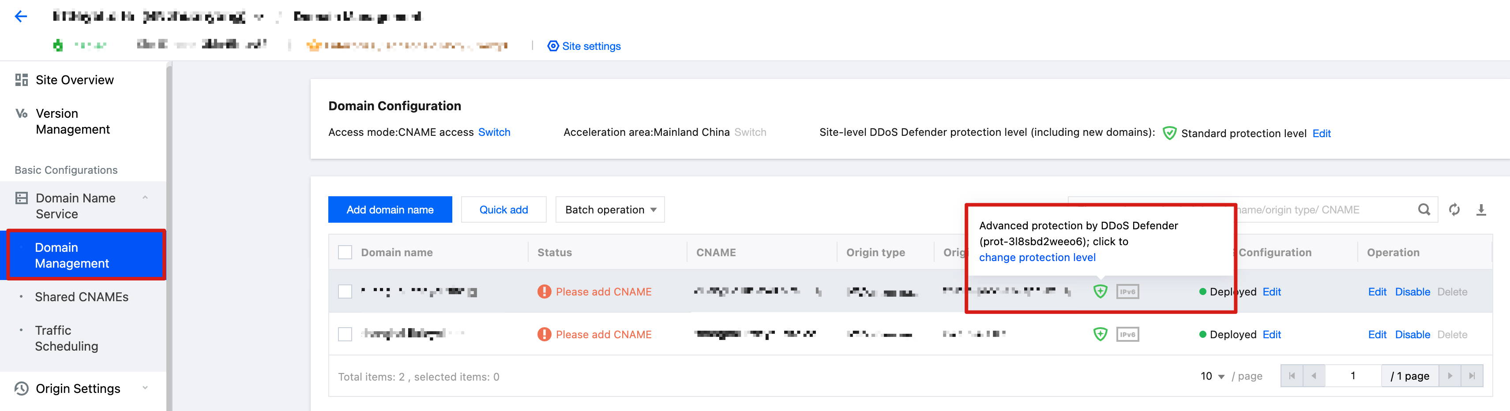1510x411 pixels.
Task: Open the items per page dropdown
Action: [1212, 376]
